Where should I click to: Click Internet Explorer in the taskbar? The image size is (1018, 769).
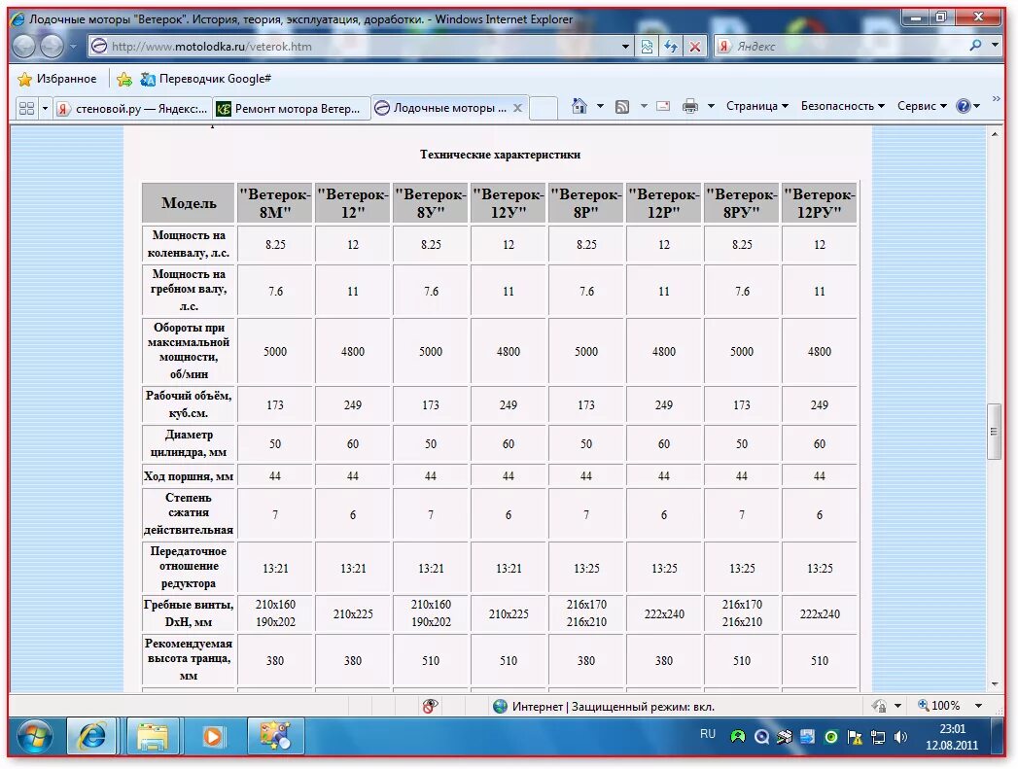tap(91, 737)
